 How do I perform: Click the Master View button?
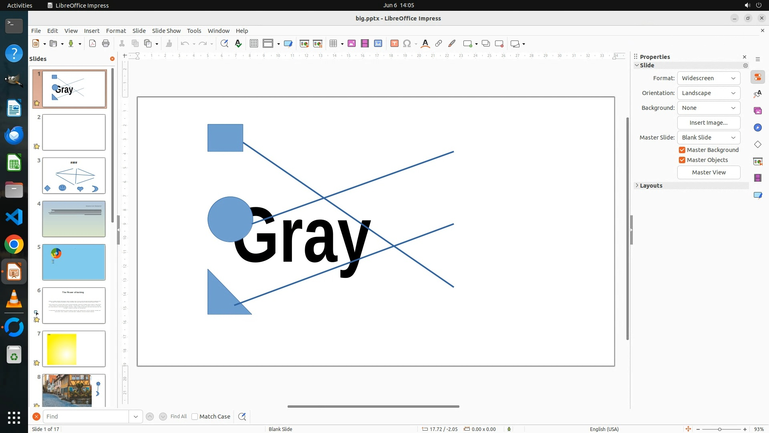pos(709,172)
